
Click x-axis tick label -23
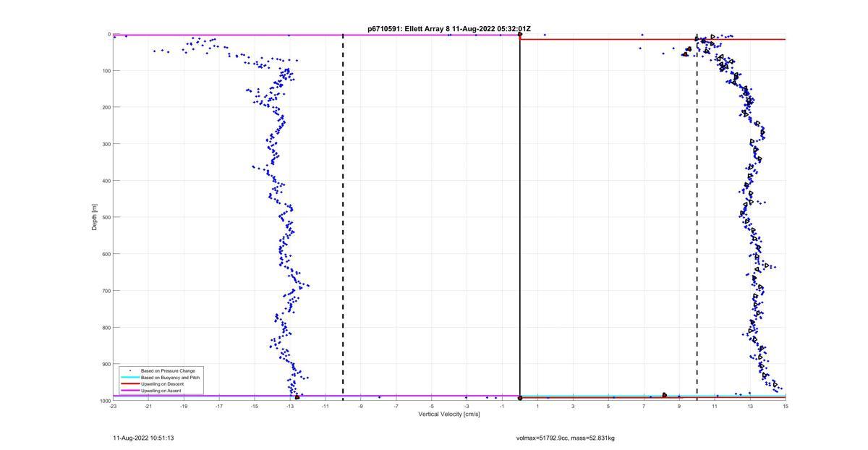pyautogui.click(x=113, y=406)
